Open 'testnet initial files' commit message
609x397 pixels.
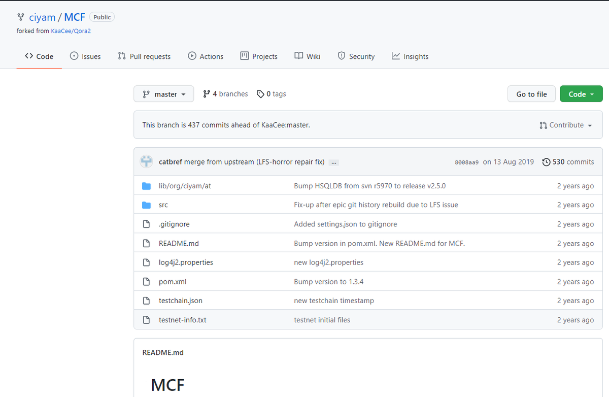coord(322,320)
